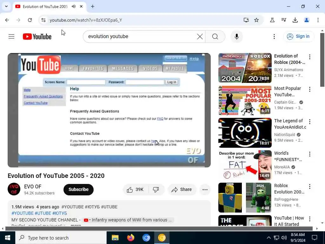Open The Legend of YouAreAnIdiot thumbnail
Image resolution: width=325 pixels, height=244 pixels.
coord(245,132)
